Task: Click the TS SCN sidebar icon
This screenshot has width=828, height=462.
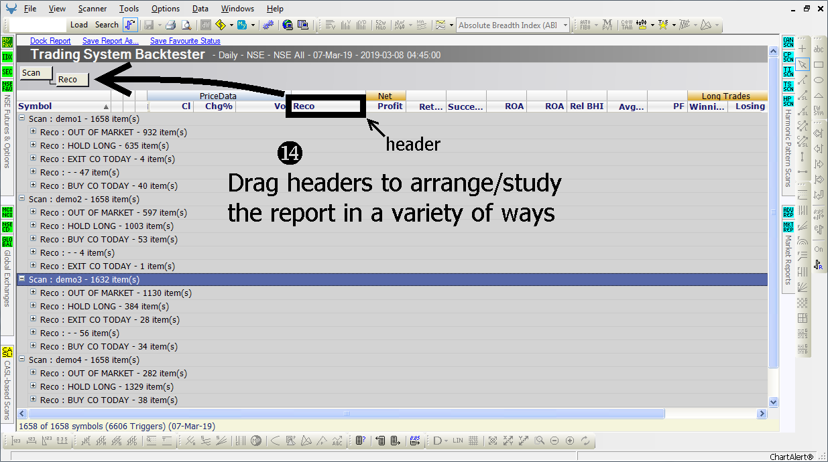Action: click(x=788, y=87)
